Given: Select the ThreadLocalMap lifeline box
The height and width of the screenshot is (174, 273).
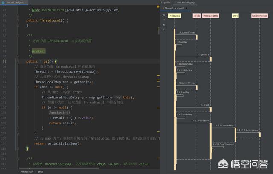Looking at the screenshot, I should coord(210,16).
